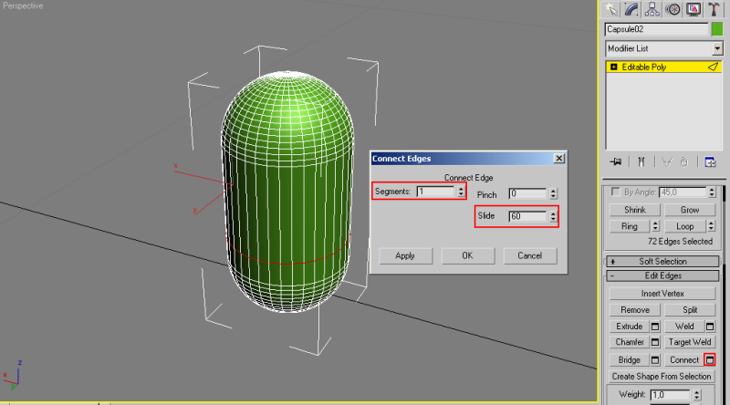730x405 pixels.
Task: Enable the By Angle checkbox
Action: point(615,192)
